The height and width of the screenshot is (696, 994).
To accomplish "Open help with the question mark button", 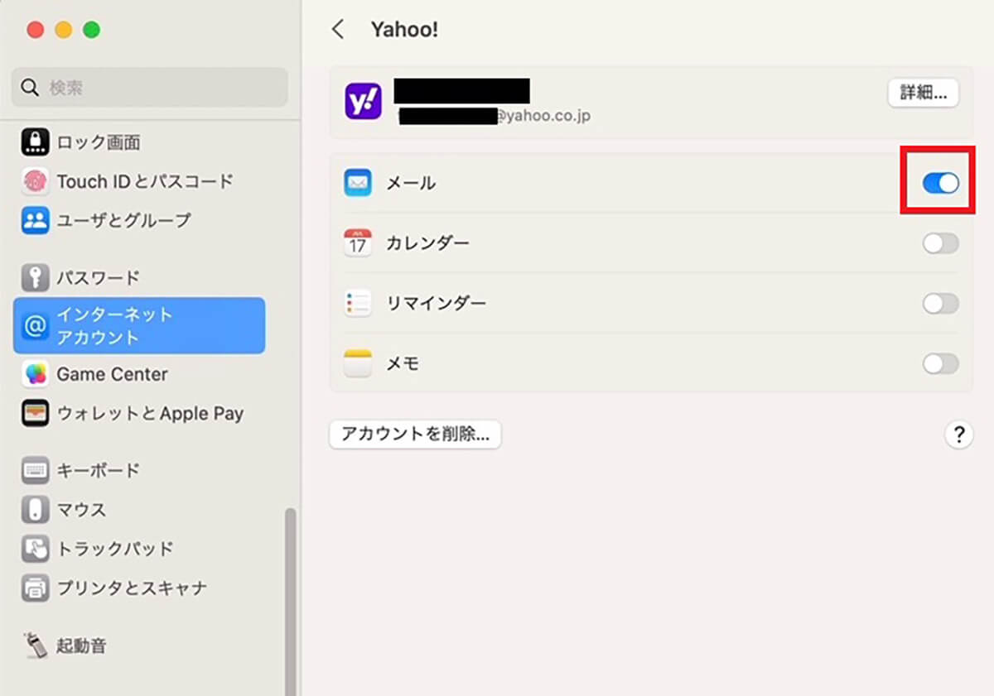I will click(x=958, y=434).
